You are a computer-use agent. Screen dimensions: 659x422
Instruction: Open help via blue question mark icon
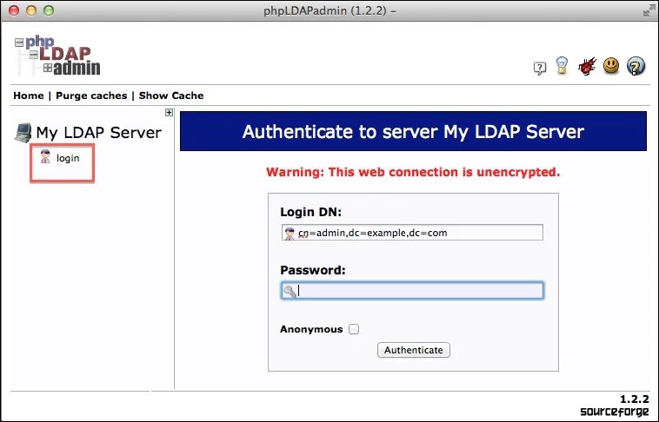[x=636, y=66]
